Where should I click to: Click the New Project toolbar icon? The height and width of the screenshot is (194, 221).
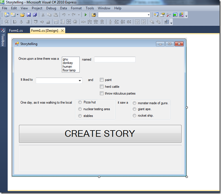pyautogui.click(x=7, y=15)
